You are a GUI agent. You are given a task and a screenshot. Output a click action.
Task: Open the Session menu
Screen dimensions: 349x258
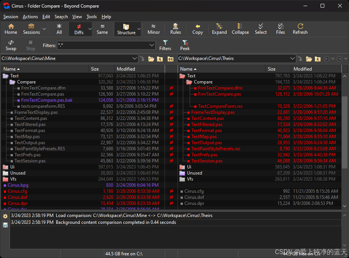pos(11,17)
